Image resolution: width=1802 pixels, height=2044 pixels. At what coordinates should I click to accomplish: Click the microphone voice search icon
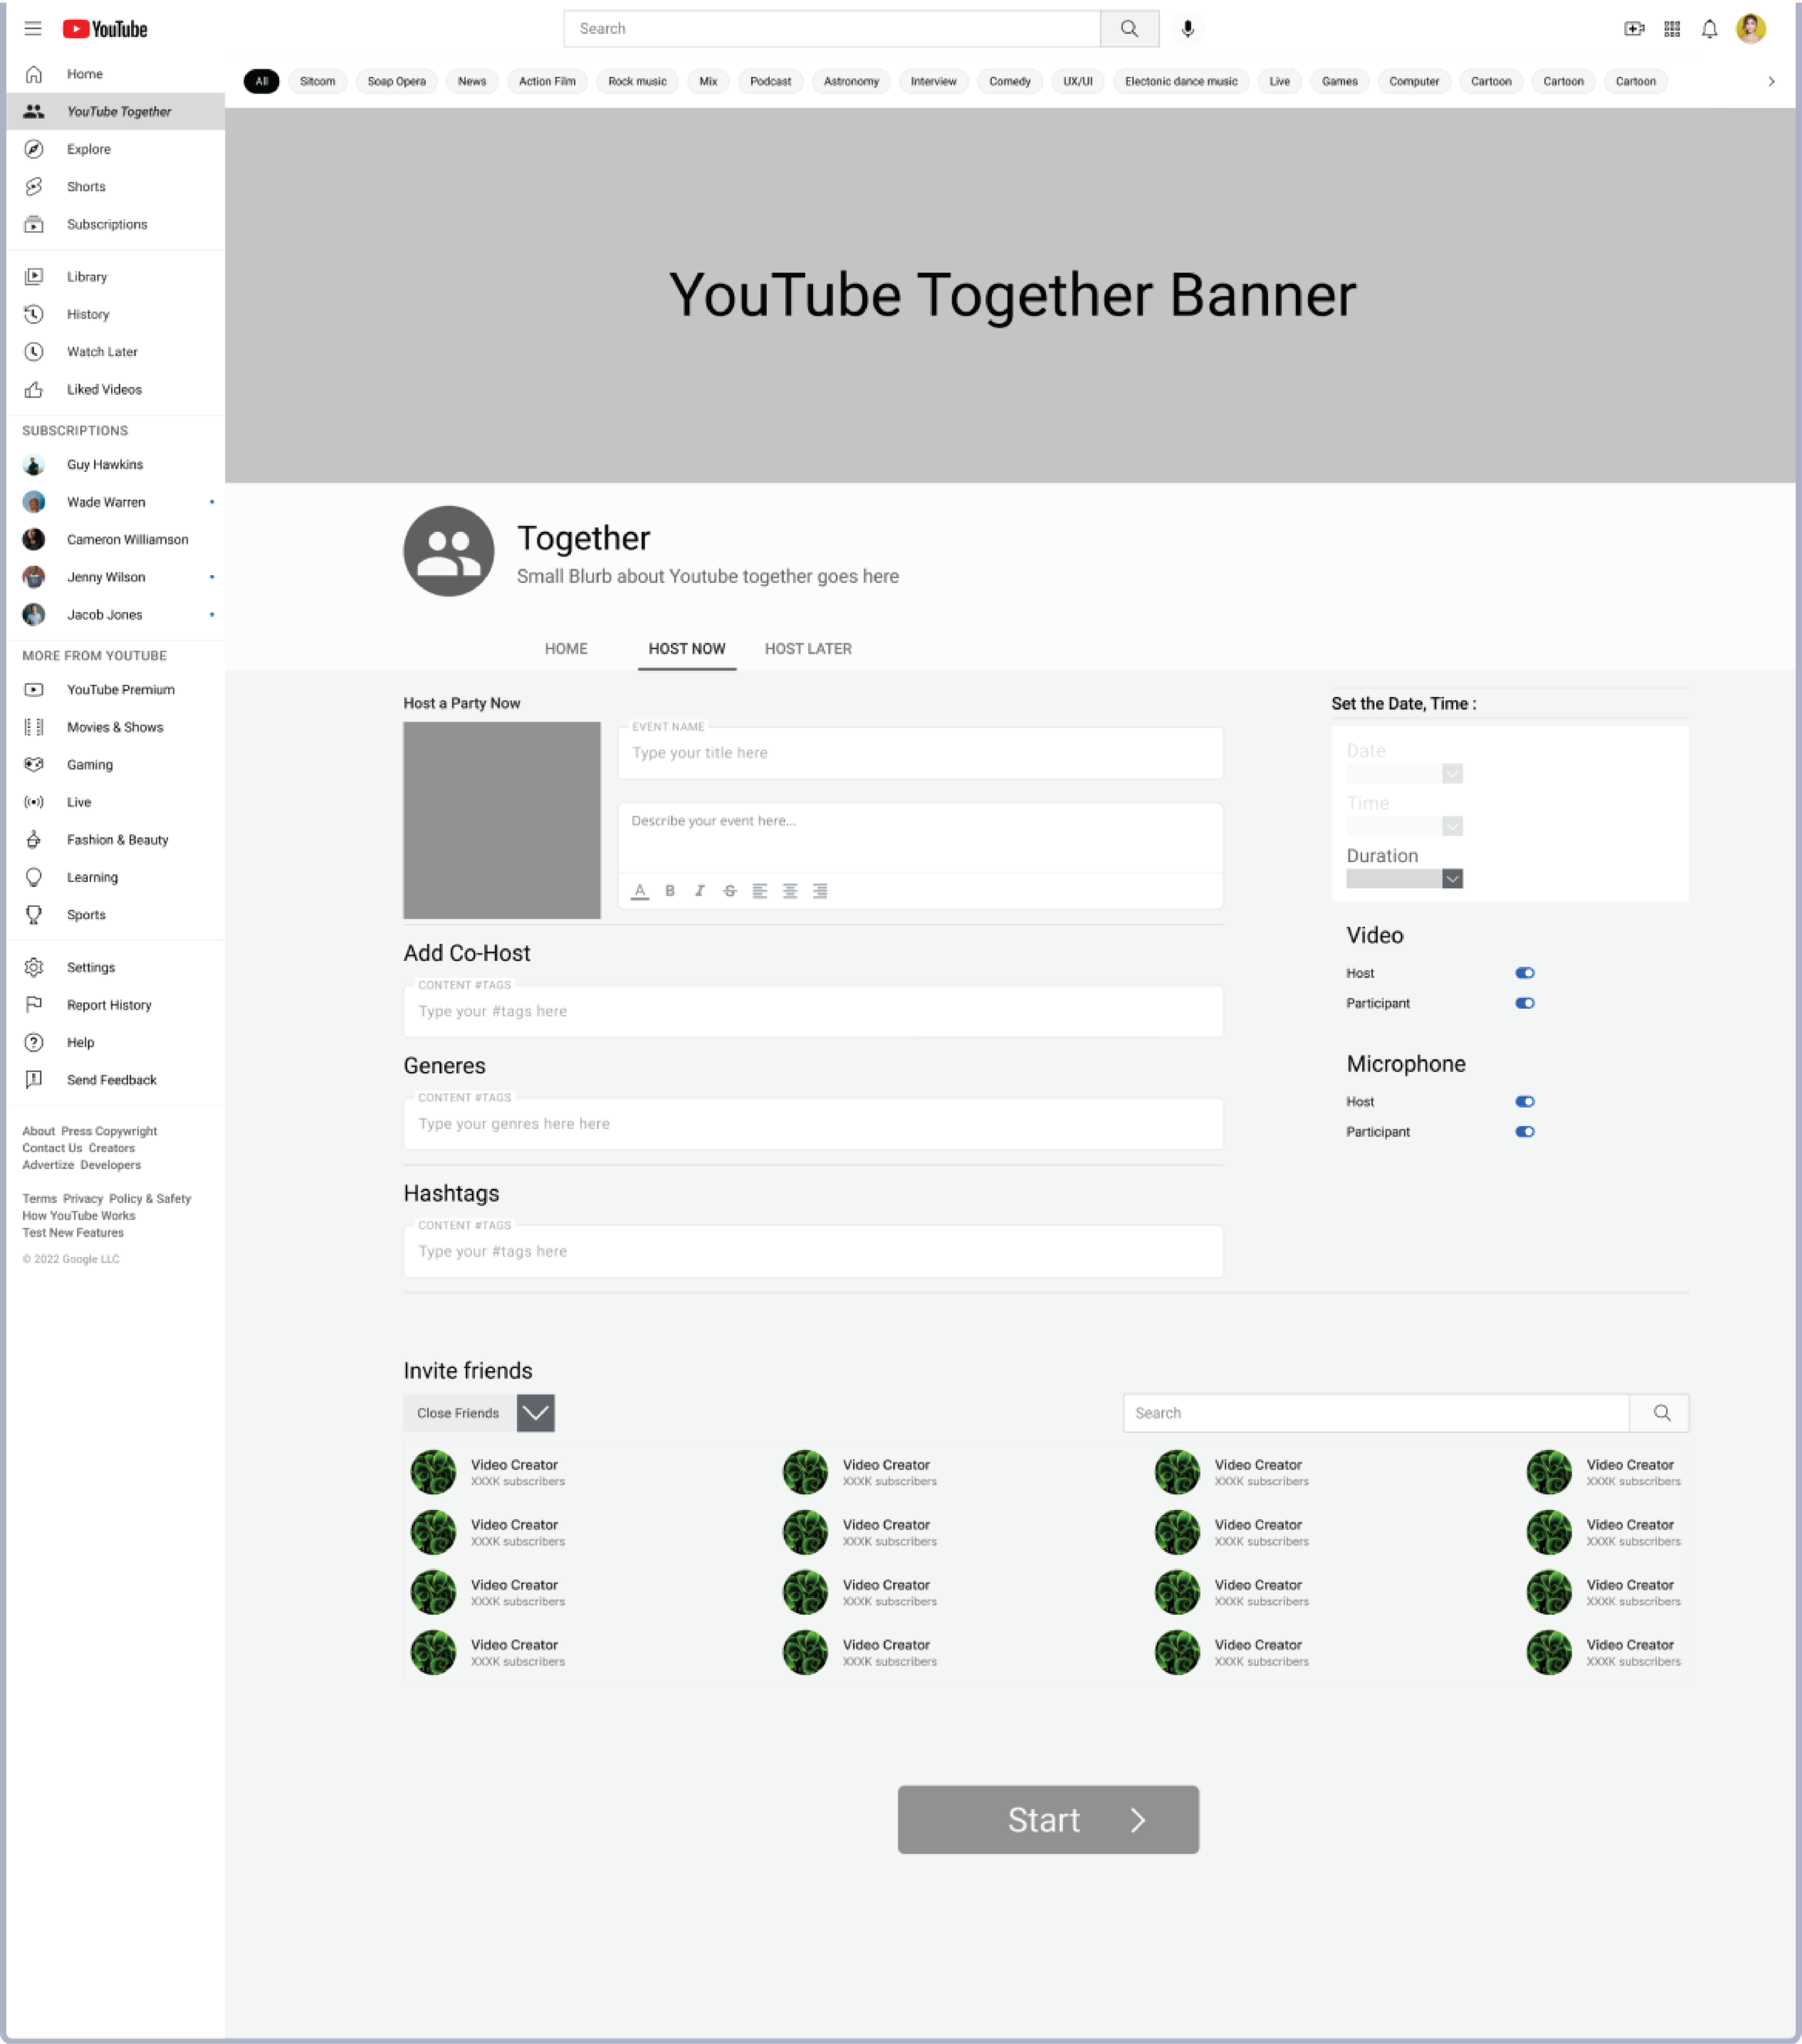(x=1187, y=29)
